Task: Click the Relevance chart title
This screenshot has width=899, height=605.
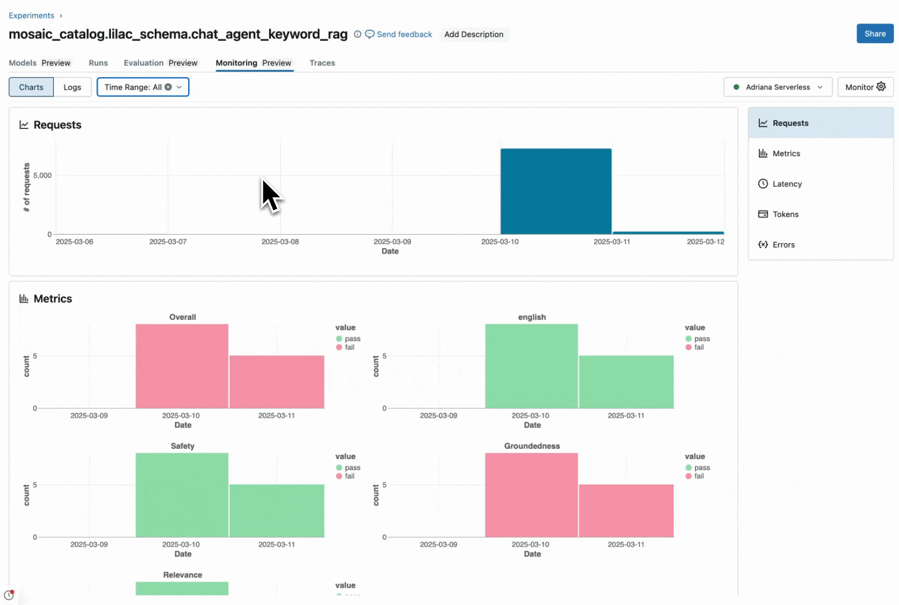Action: click(183, 575)
